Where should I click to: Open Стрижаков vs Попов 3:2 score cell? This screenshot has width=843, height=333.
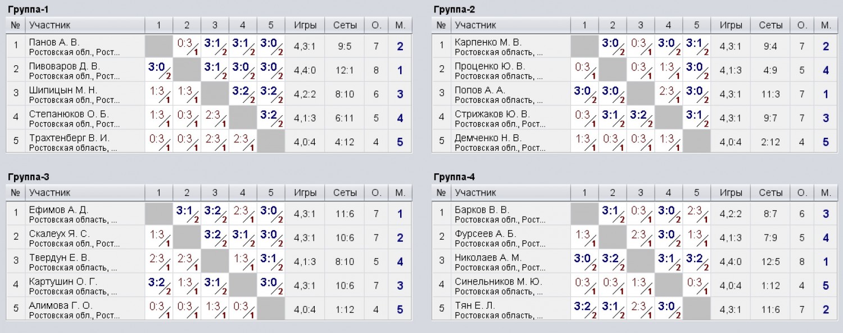pyautogui.click(x=640, y=118)
